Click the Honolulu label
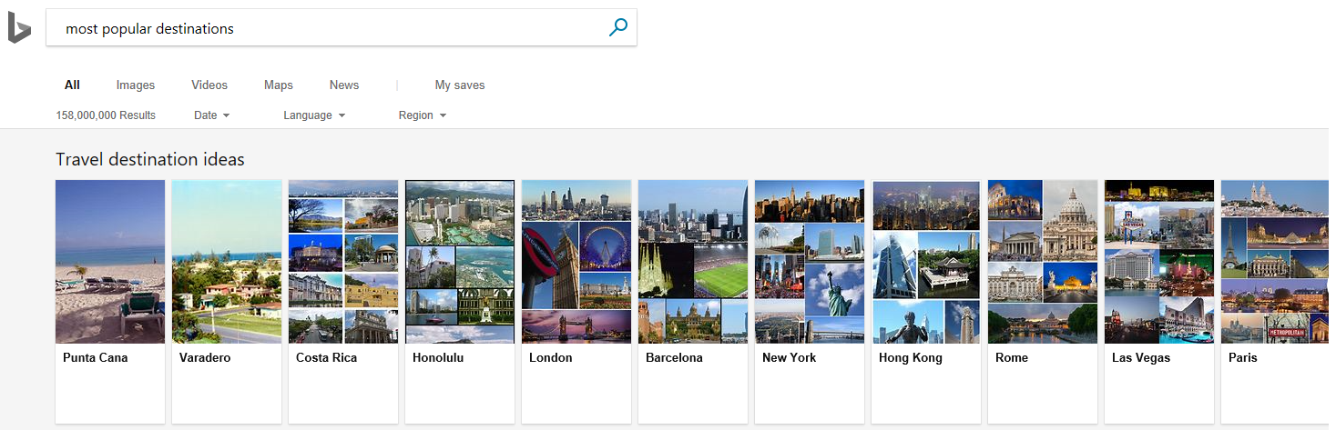This screenshot has width=1336, height=430. coord(438,358)
